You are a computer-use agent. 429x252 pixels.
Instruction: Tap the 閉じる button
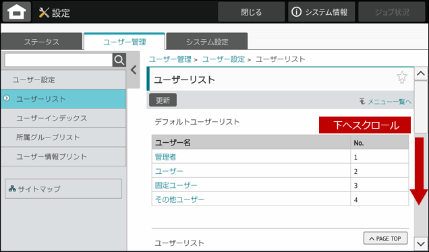point(251,12)
